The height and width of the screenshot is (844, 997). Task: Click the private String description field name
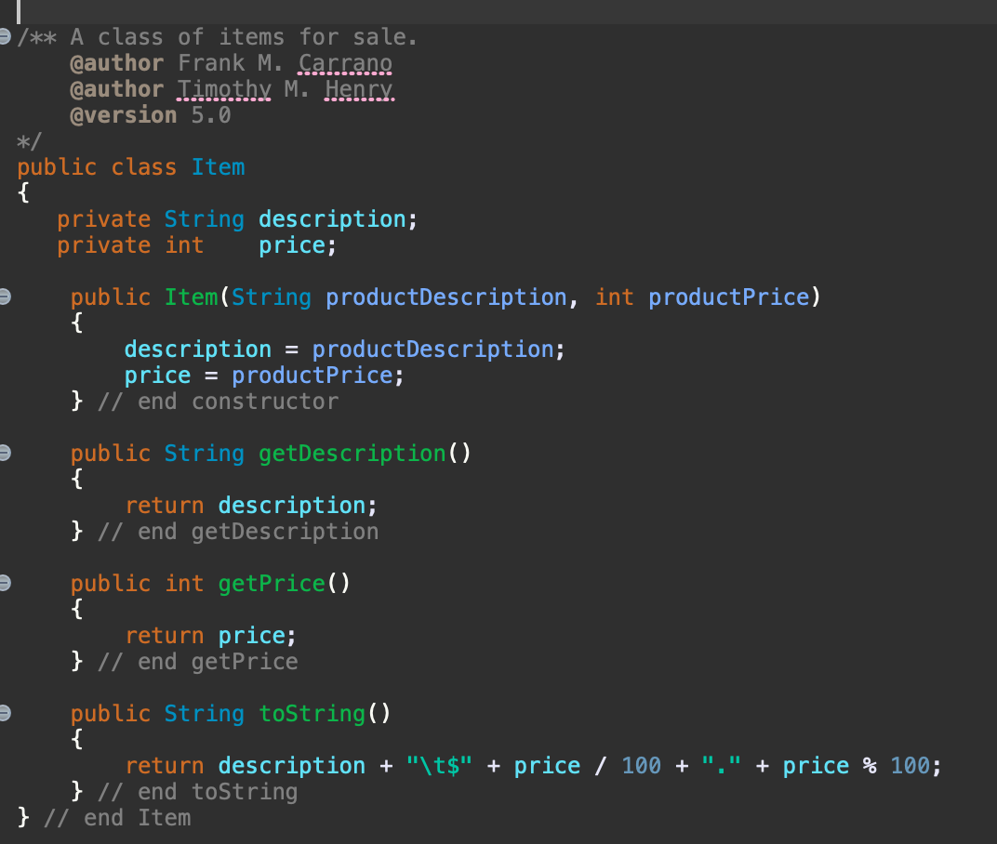[332, 219]
